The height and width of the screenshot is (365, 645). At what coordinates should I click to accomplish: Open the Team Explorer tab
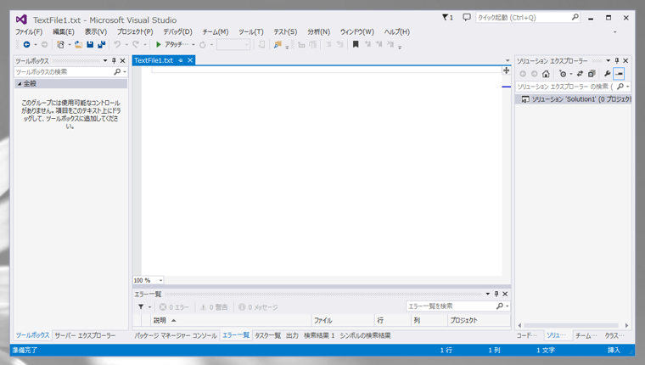586,335
